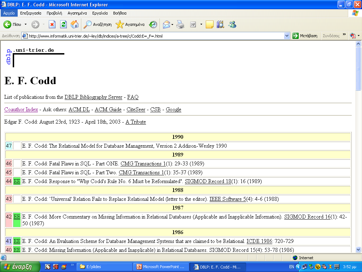Follow the DBLP Bibliography Server link
Screen dimensions: 362x272
[93, 97]
